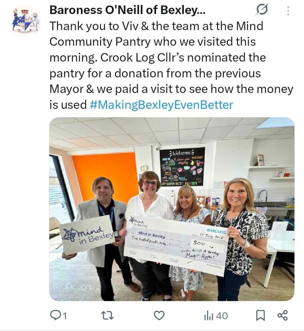Open the attached group photo
The width and height of the screenshot is (304, 331).
click(172, 209)
